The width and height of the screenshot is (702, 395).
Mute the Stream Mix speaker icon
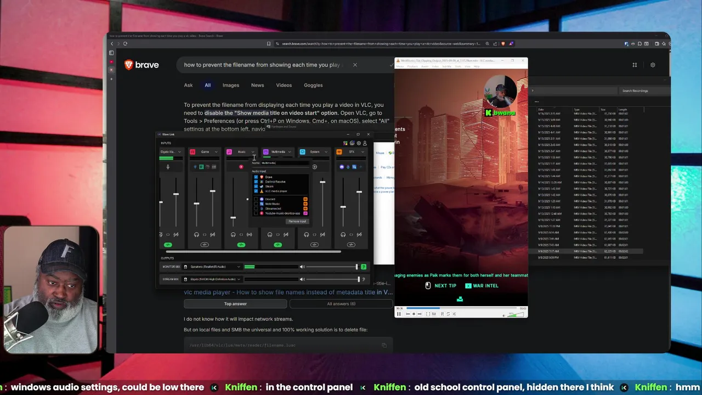click(302, 279)
